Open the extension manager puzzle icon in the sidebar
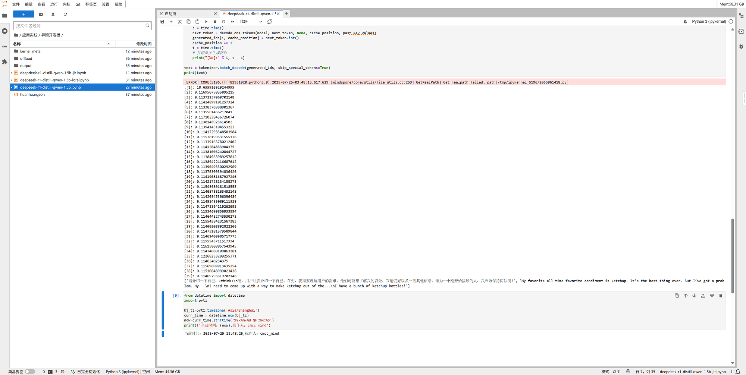746x375 pixels. coord(4,62)
